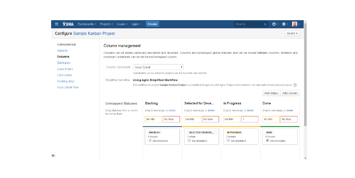The width and height of the screenshot is (355, 178).
Task: Click Done No Min field
Action: tap(271, 119)
